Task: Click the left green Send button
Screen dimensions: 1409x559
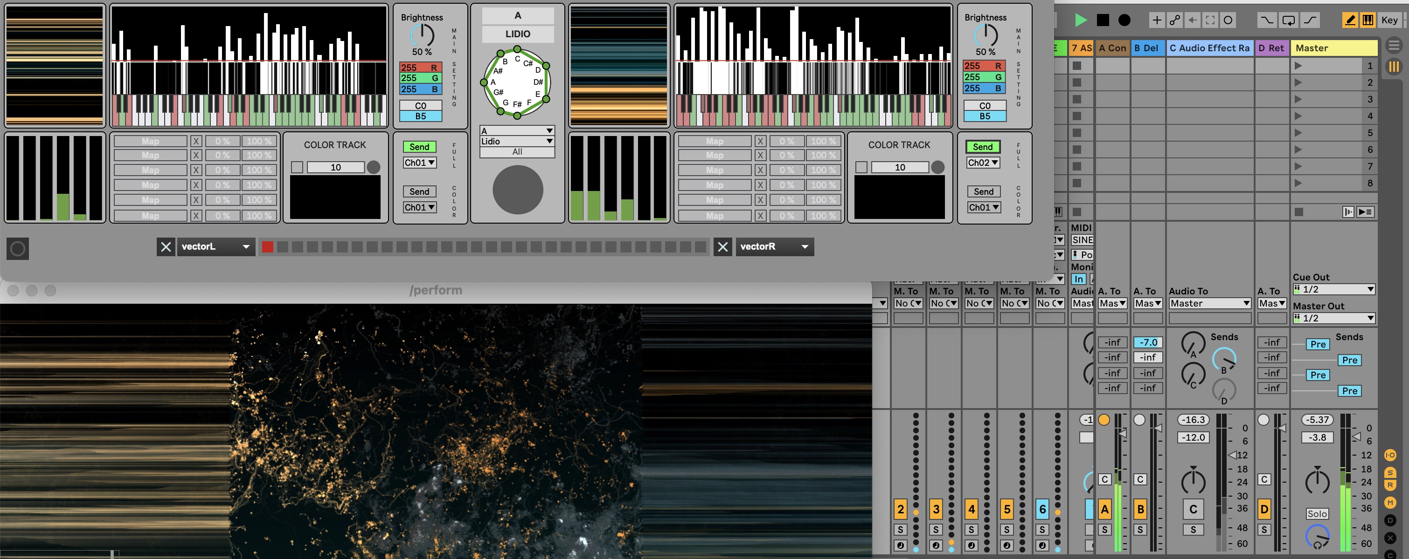Action: coord(419,147)
